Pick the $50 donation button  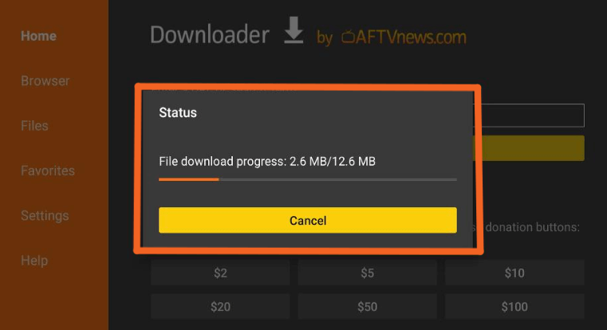click(368, 306)
